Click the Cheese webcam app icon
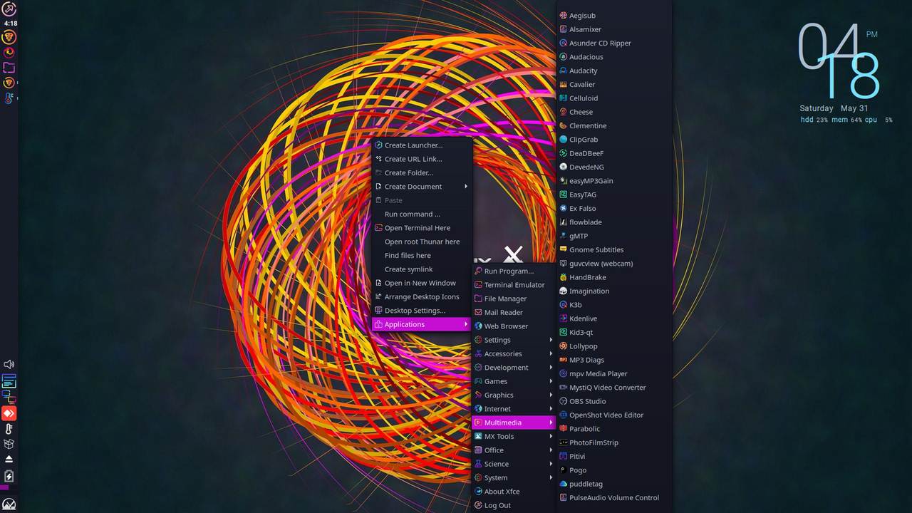Screen dimensions: 912x513 [x=563, y=112]
